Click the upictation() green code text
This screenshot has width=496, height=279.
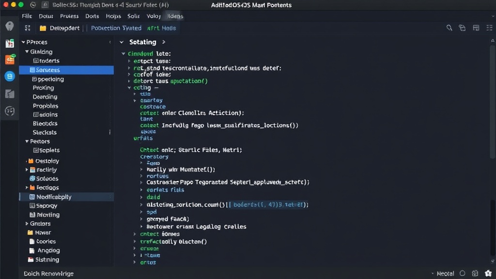point(189,81)
